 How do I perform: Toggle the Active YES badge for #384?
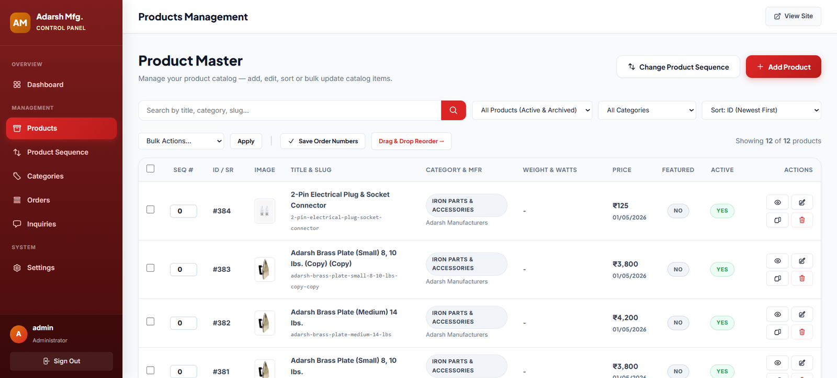point(722,211)
